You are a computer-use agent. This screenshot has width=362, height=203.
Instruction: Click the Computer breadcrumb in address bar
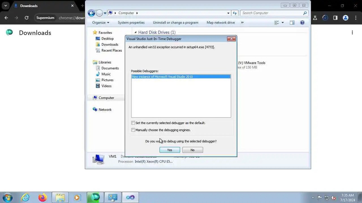[126, 13]
